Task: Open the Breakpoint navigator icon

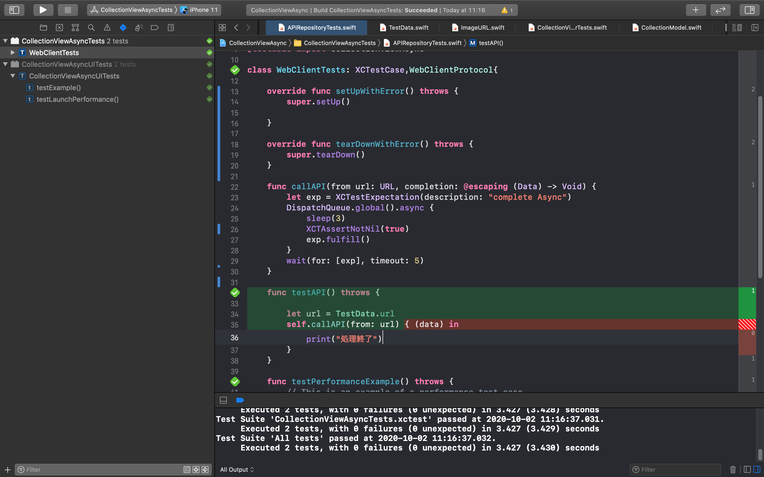Action: tap(155, 28)
